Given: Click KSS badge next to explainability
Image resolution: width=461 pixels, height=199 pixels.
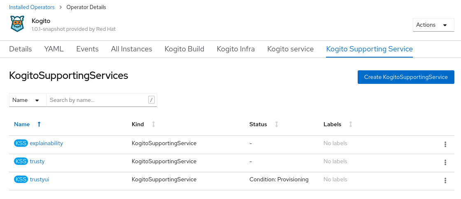Looking at the screenshot, I should [21, 143].
